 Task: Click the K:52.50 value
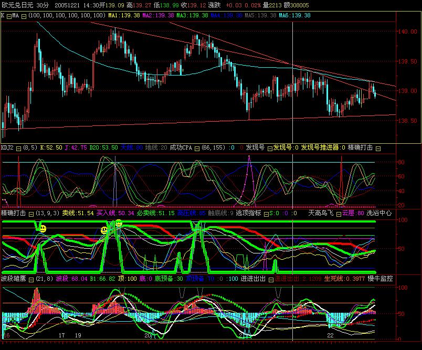(51, 147)
